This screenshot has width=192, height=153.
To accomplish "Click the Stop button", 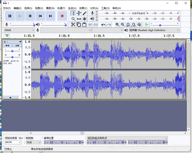I will tap(30, 16).
